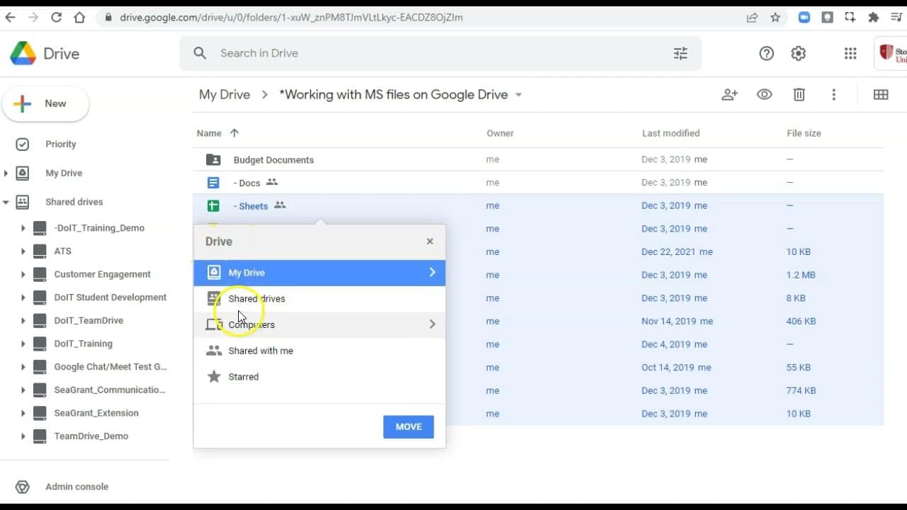This screenshot has width=907, height=510.
Task: Click the MOVE button
Action: click(x=408, y=426)
